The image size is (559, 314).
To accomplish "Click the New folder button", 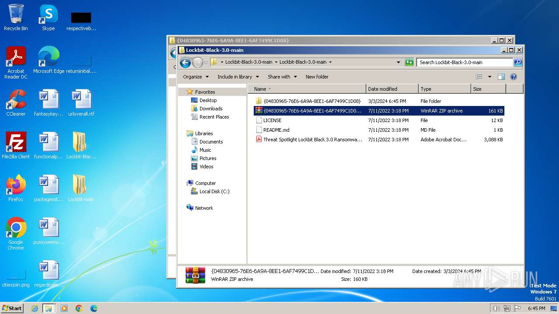I will tap(317, 77).
